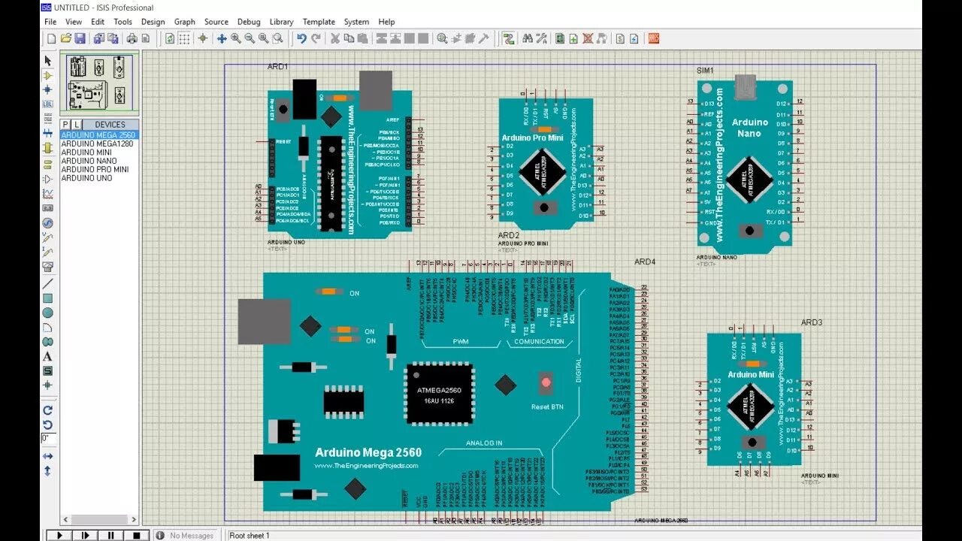
Task: Open the Tools menu
Action: coord(123,22)
